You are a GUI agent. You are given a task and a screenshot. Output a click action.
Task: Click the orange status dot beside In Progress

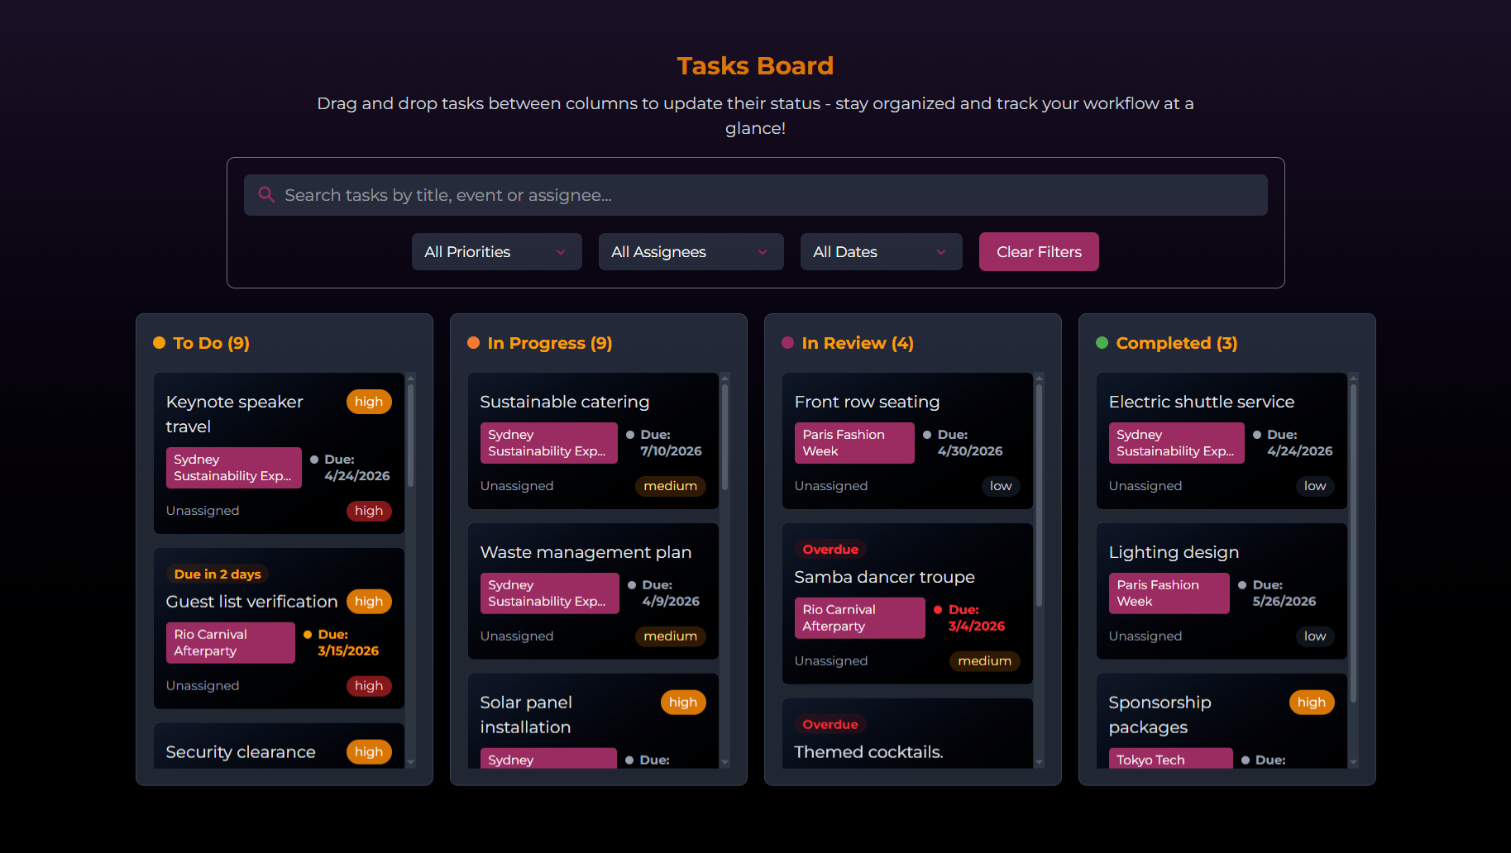pyautogui.click(x=473, y=342)
